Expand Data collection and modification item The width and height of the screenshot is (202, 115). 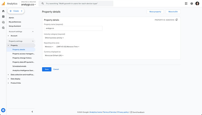[x=8, y=75]
